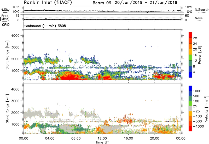Click power colorbar tick value 28
The height and width of the screenshot is (144, 209).
point(195,38)
